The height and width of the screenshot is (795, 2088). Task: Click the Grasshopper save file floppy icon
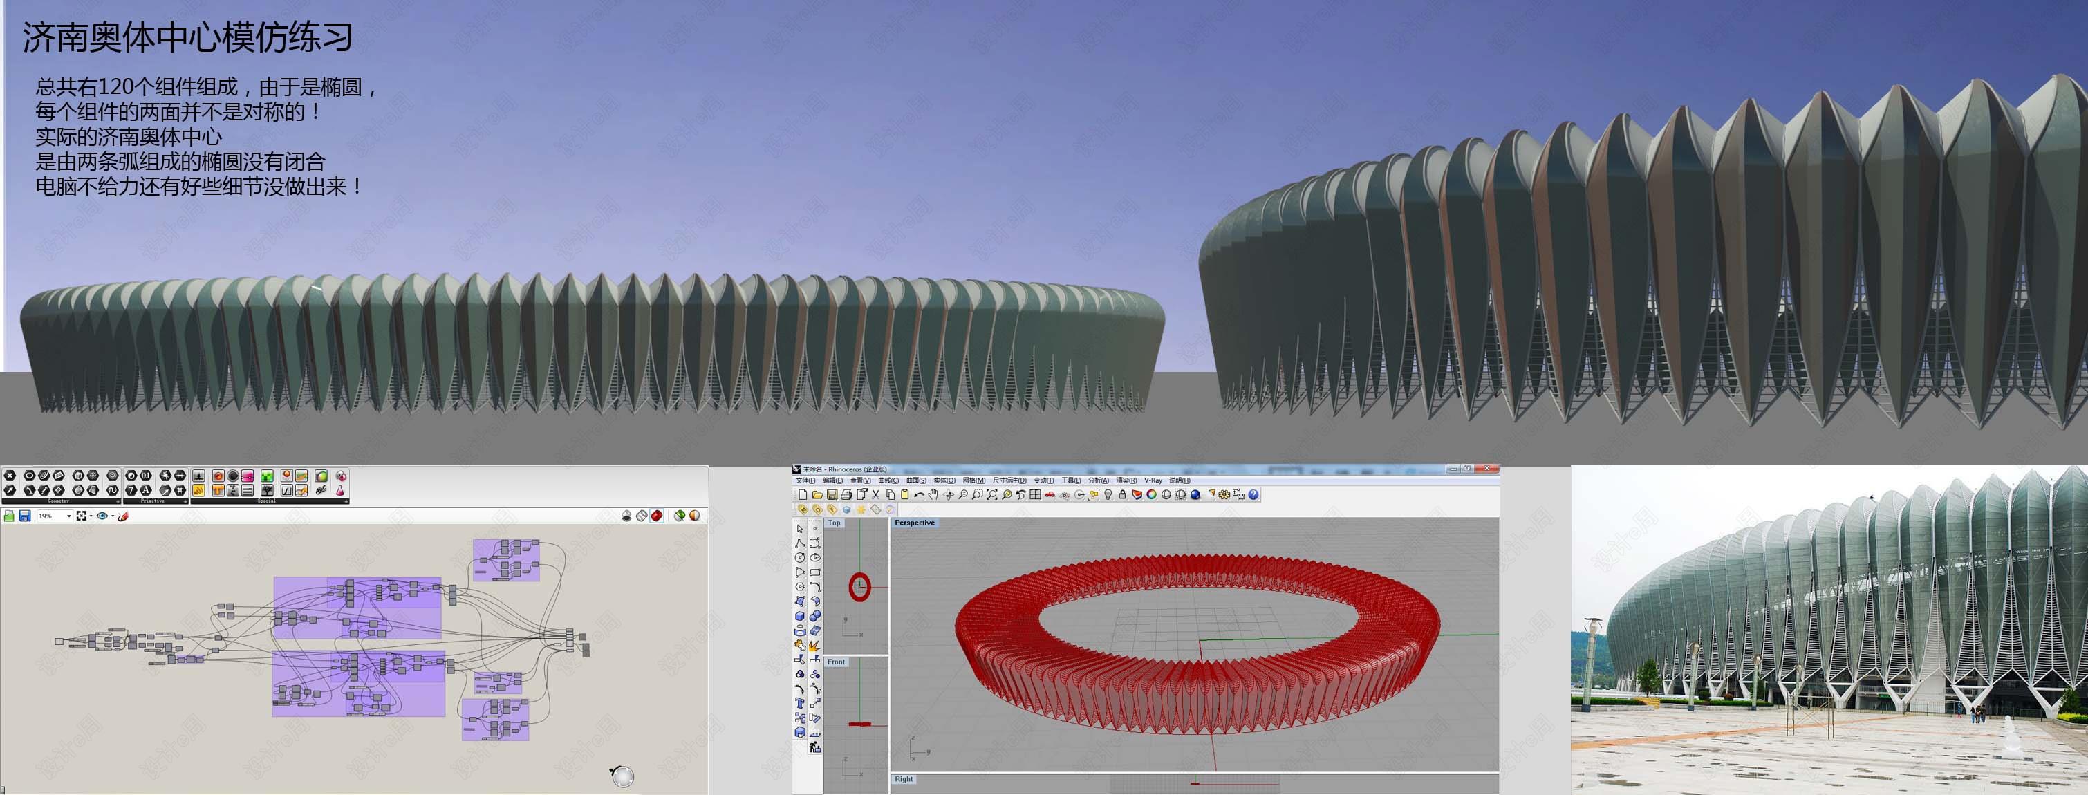[25, 516]
